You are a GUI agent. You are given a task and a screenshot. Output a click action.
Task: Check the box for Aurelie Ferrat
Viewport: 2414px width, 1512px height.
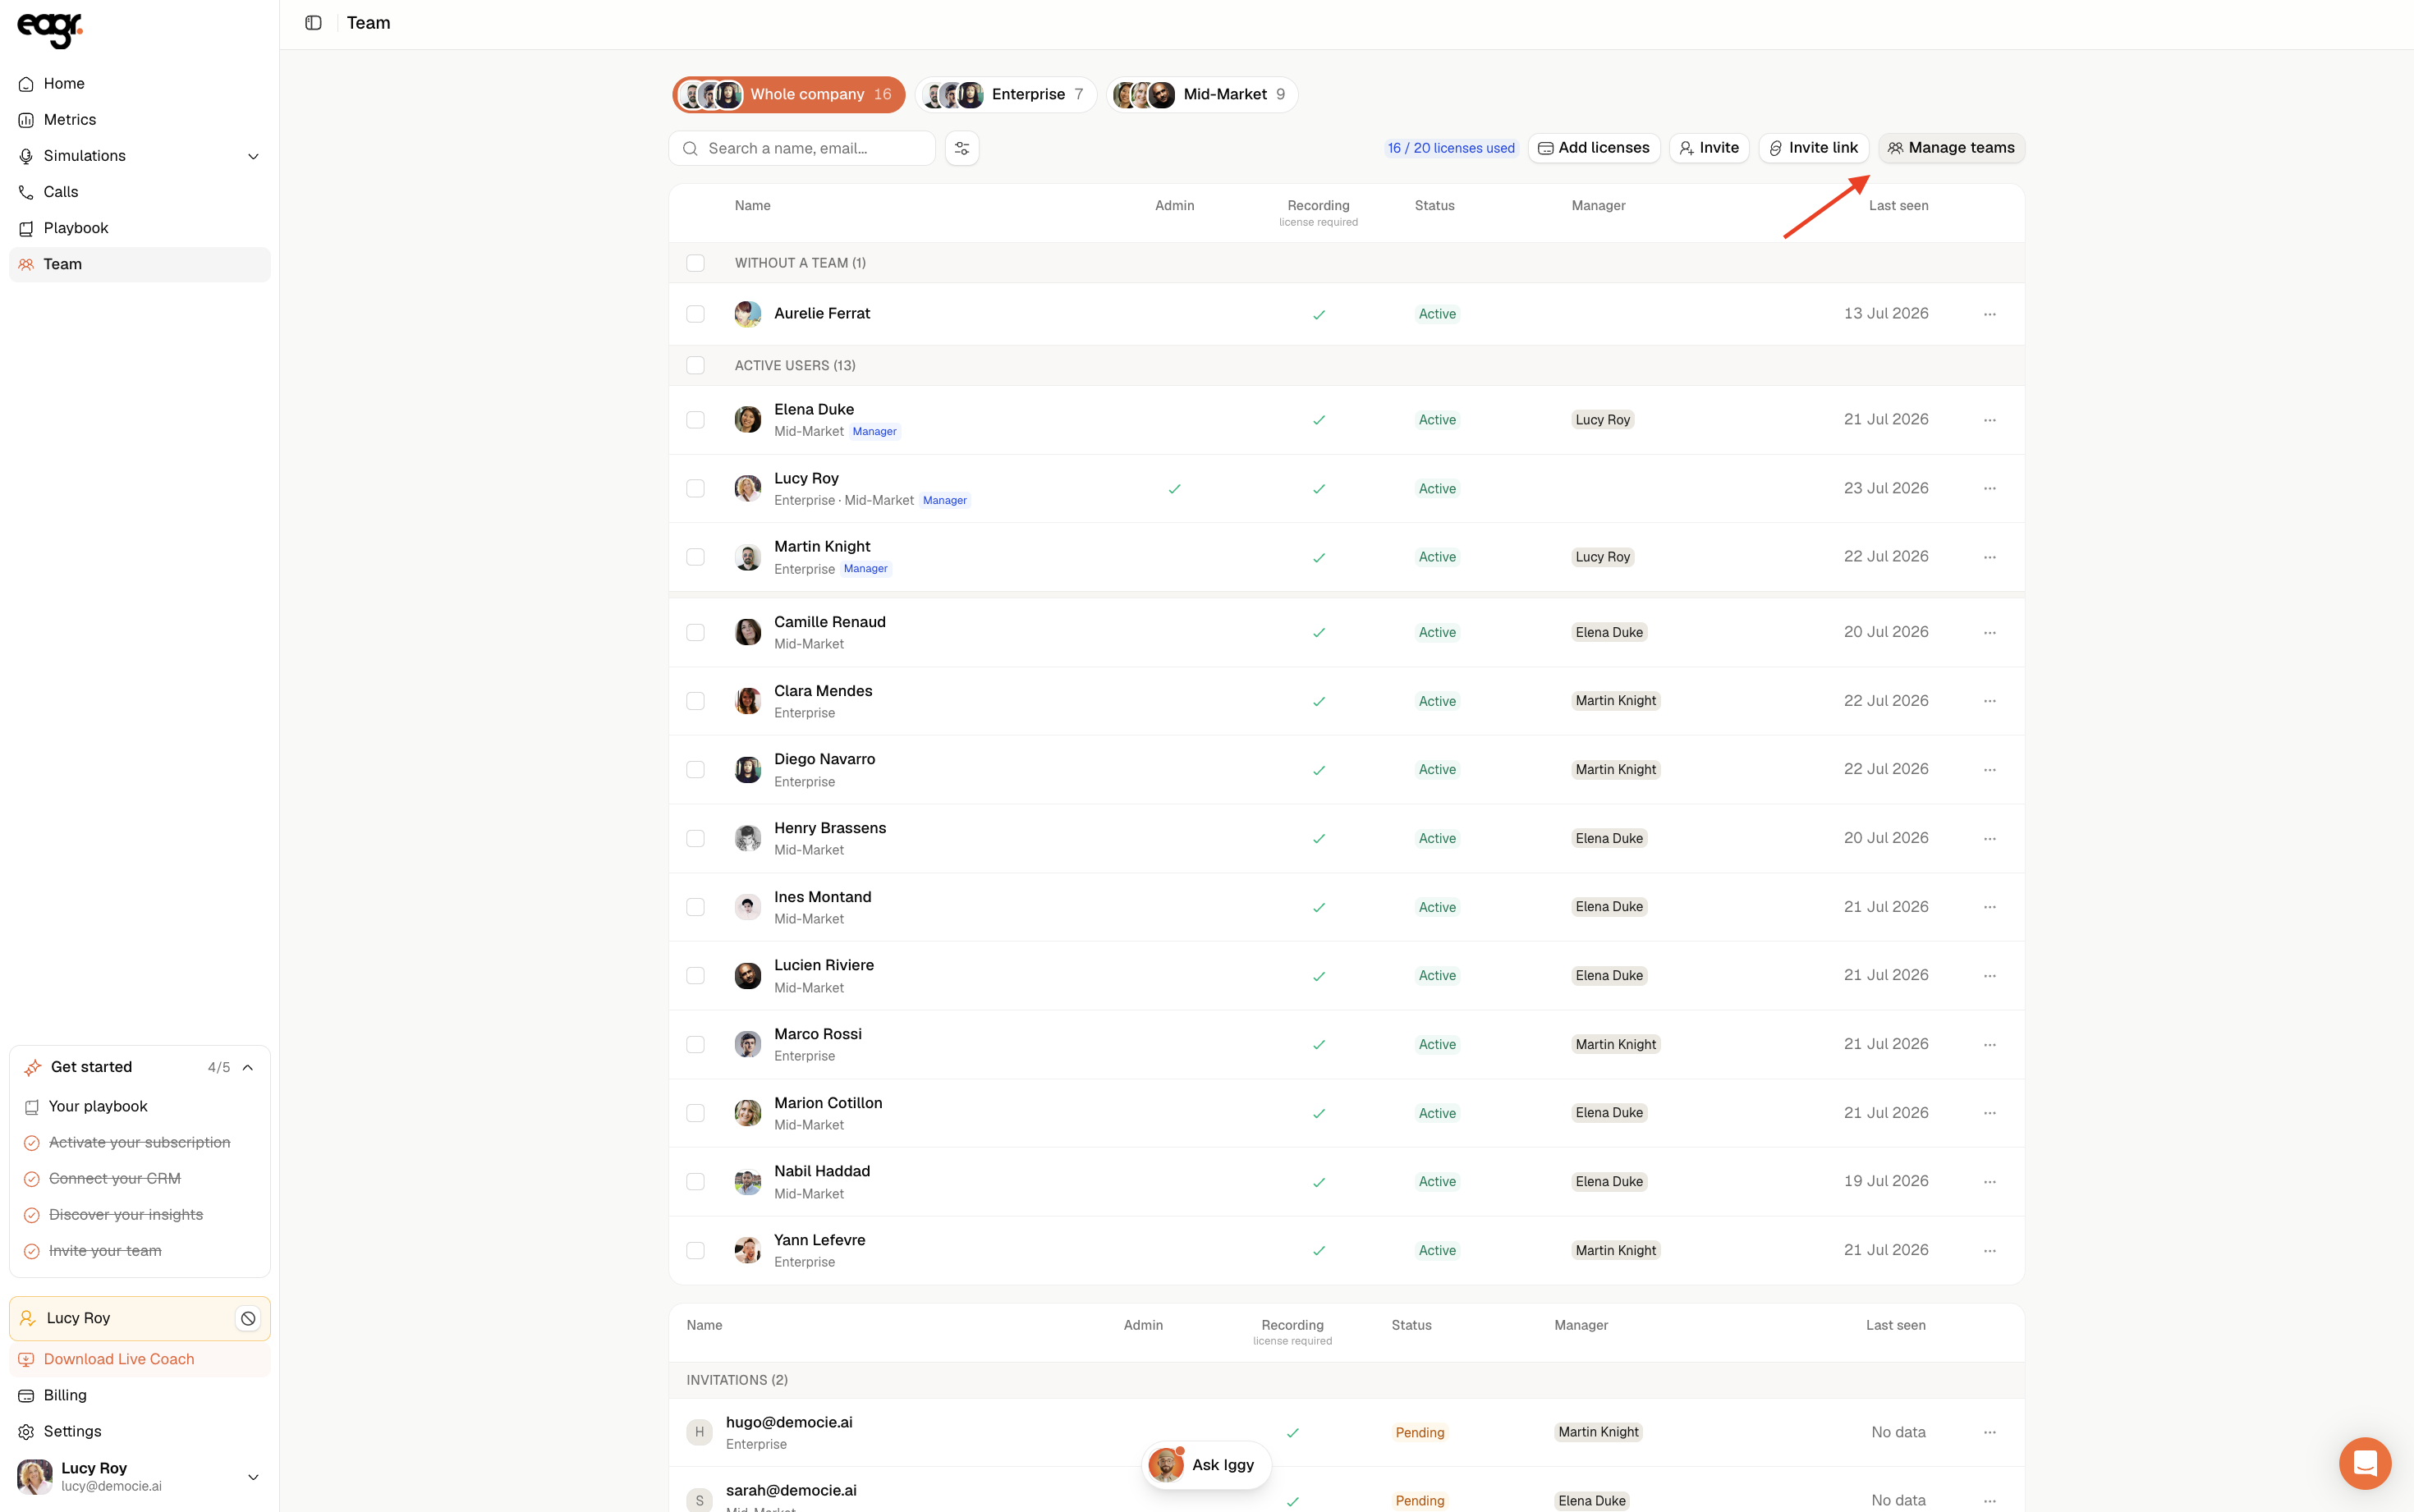click(695, 314)
